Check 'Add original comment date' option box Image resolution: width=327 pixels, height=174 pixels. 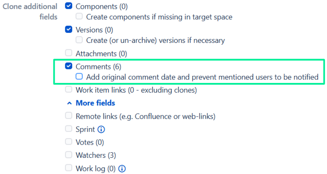click(x=79, y=76)
